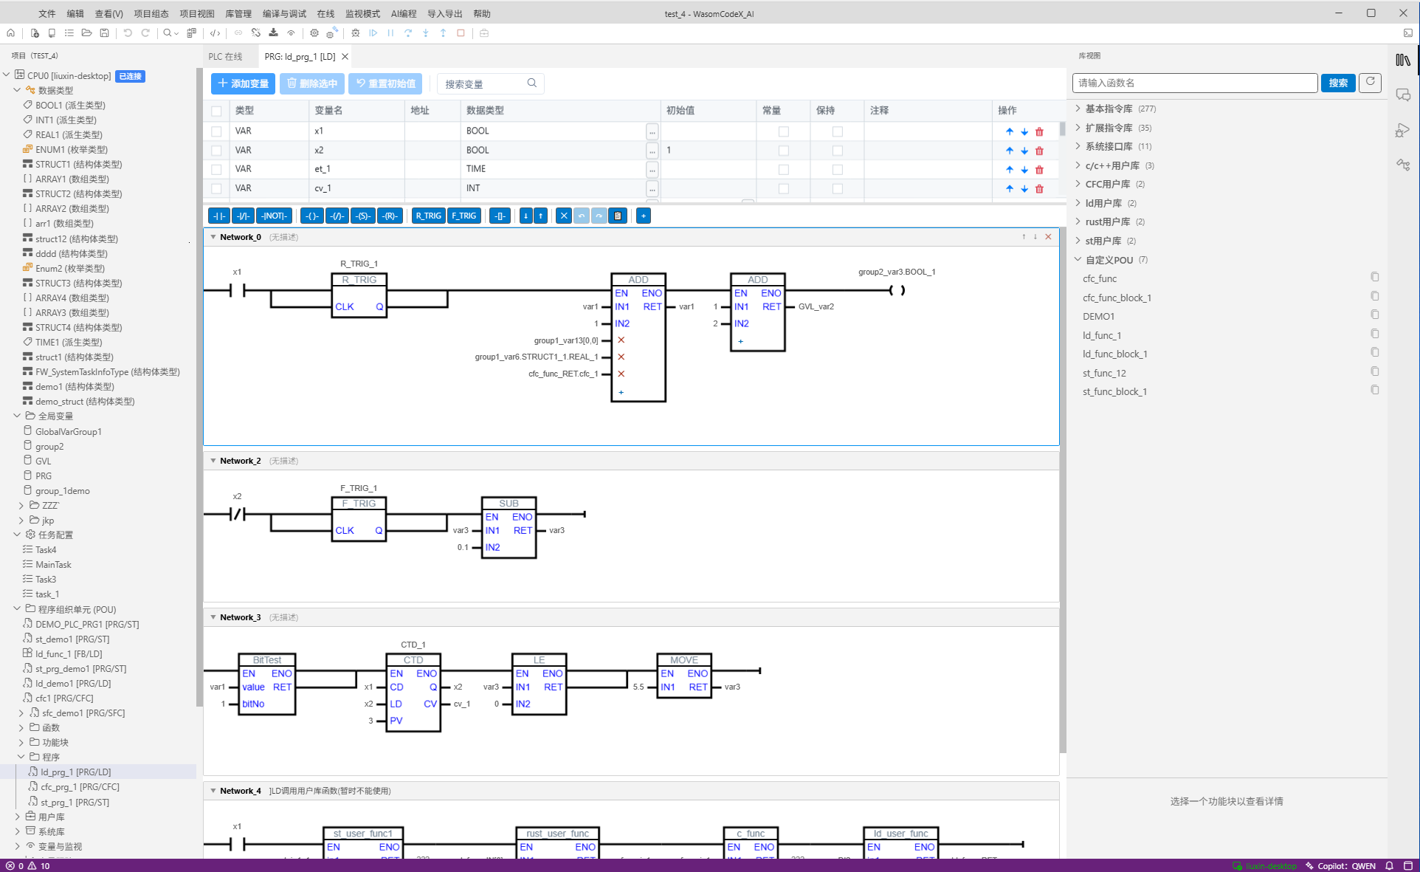The image size is (1420, 872).
Task: Collapse the 任务配置 tree node
Action: [x=17, y=535]
